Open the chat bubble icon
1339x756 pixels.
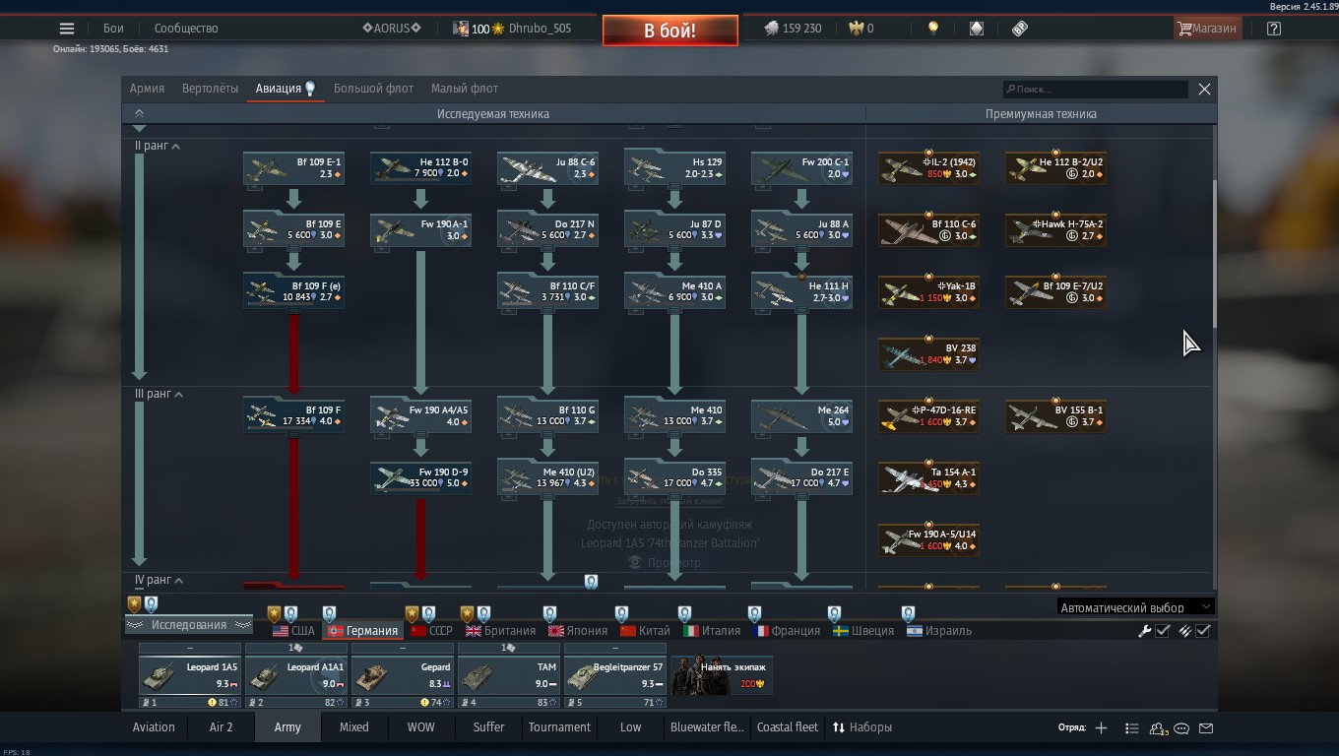click(1181, 728)
